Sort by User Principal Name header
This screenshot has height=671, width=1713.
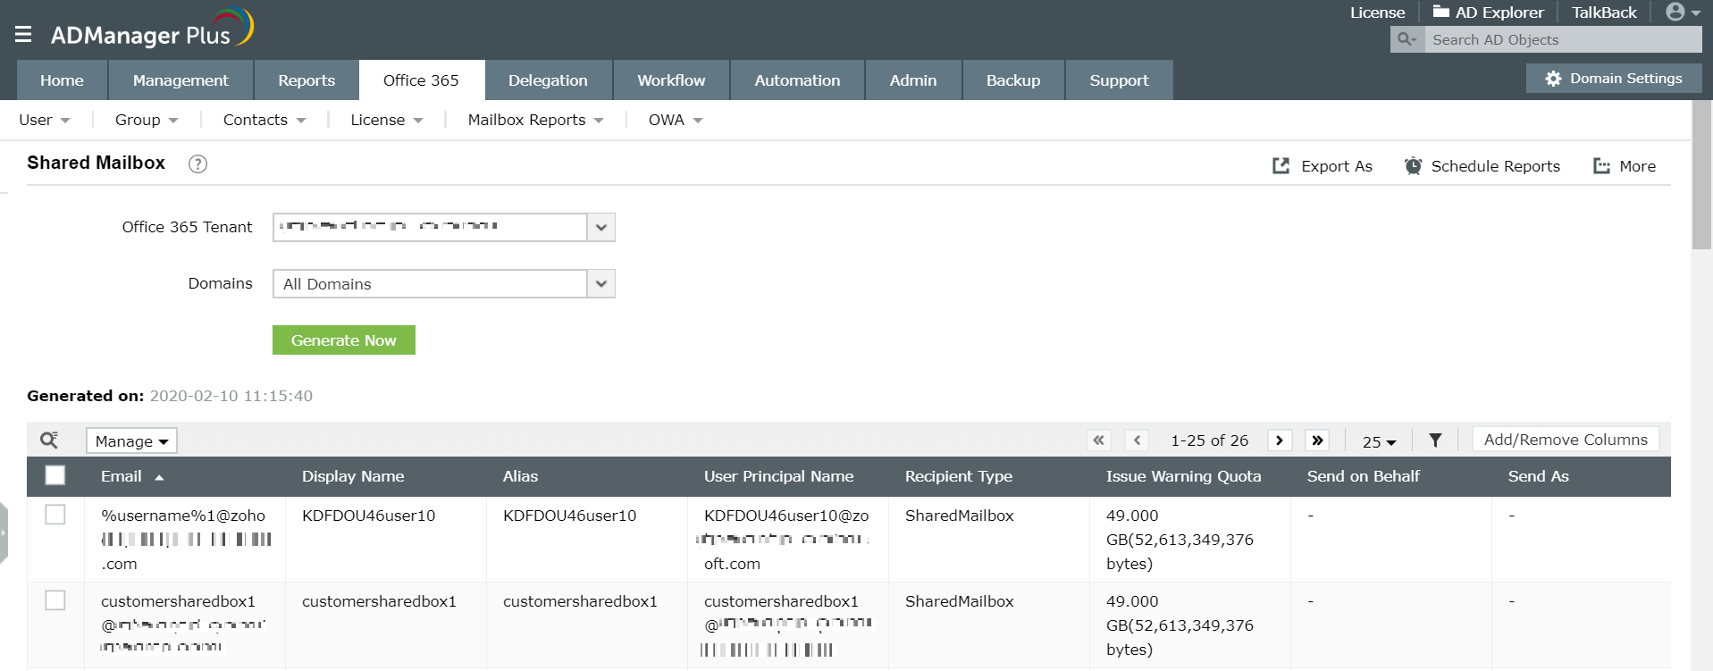[778, 476]
